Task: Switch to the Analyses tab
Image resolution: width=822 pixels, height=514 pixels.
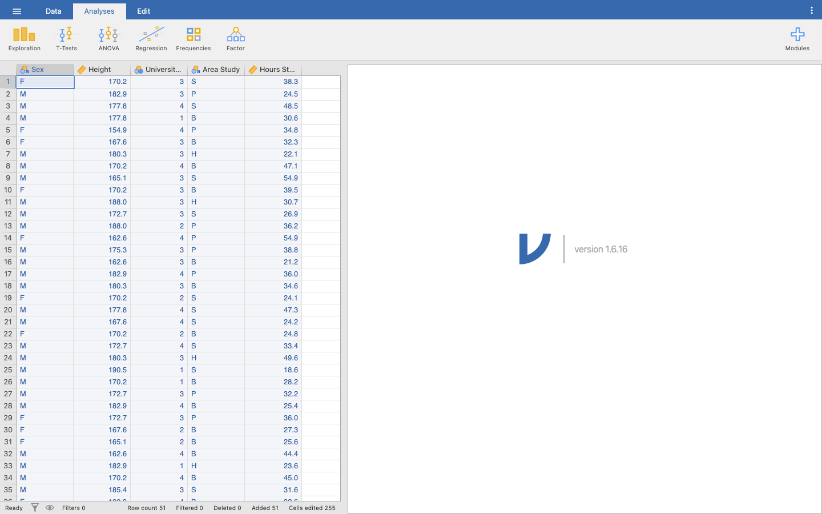Action: pyautogui.click(x=99, y=11)
